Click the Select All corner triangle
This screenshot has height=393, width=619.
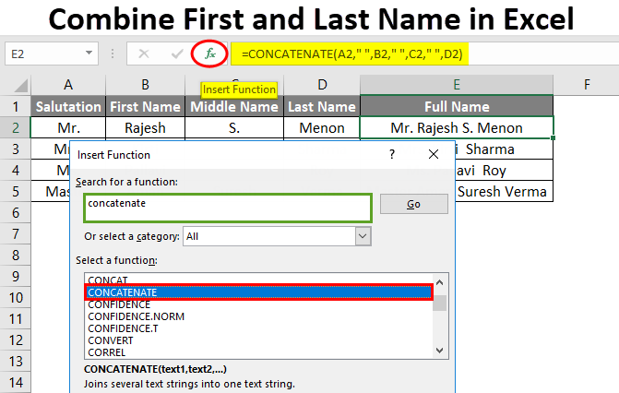tap(19, 85)
